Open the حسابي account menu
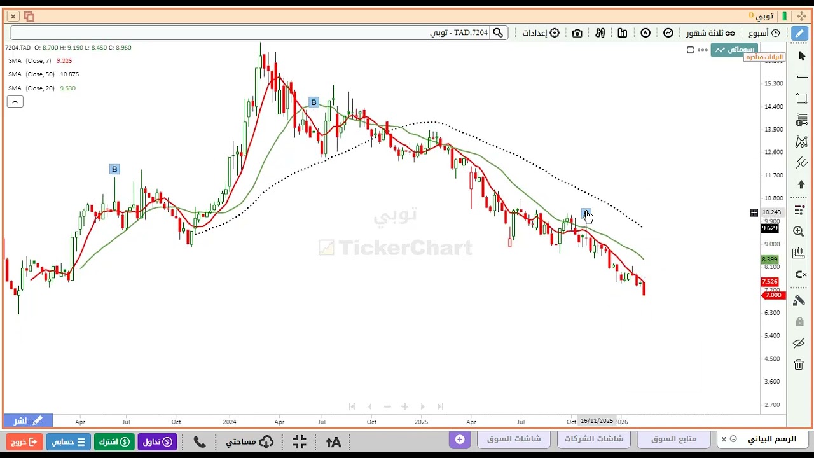814x458 pixels. click(68, 441)
